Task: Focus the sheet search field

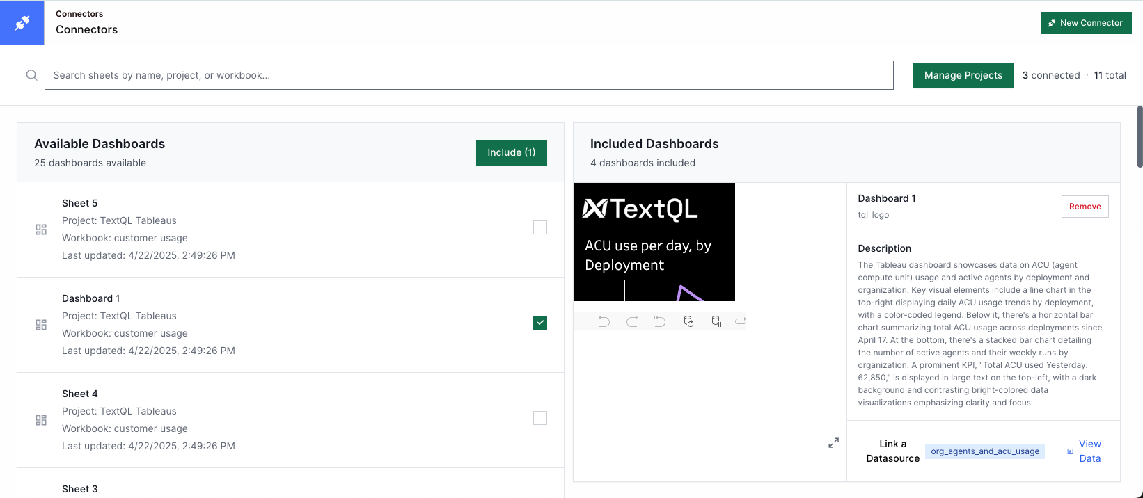Action: (468, 75)
